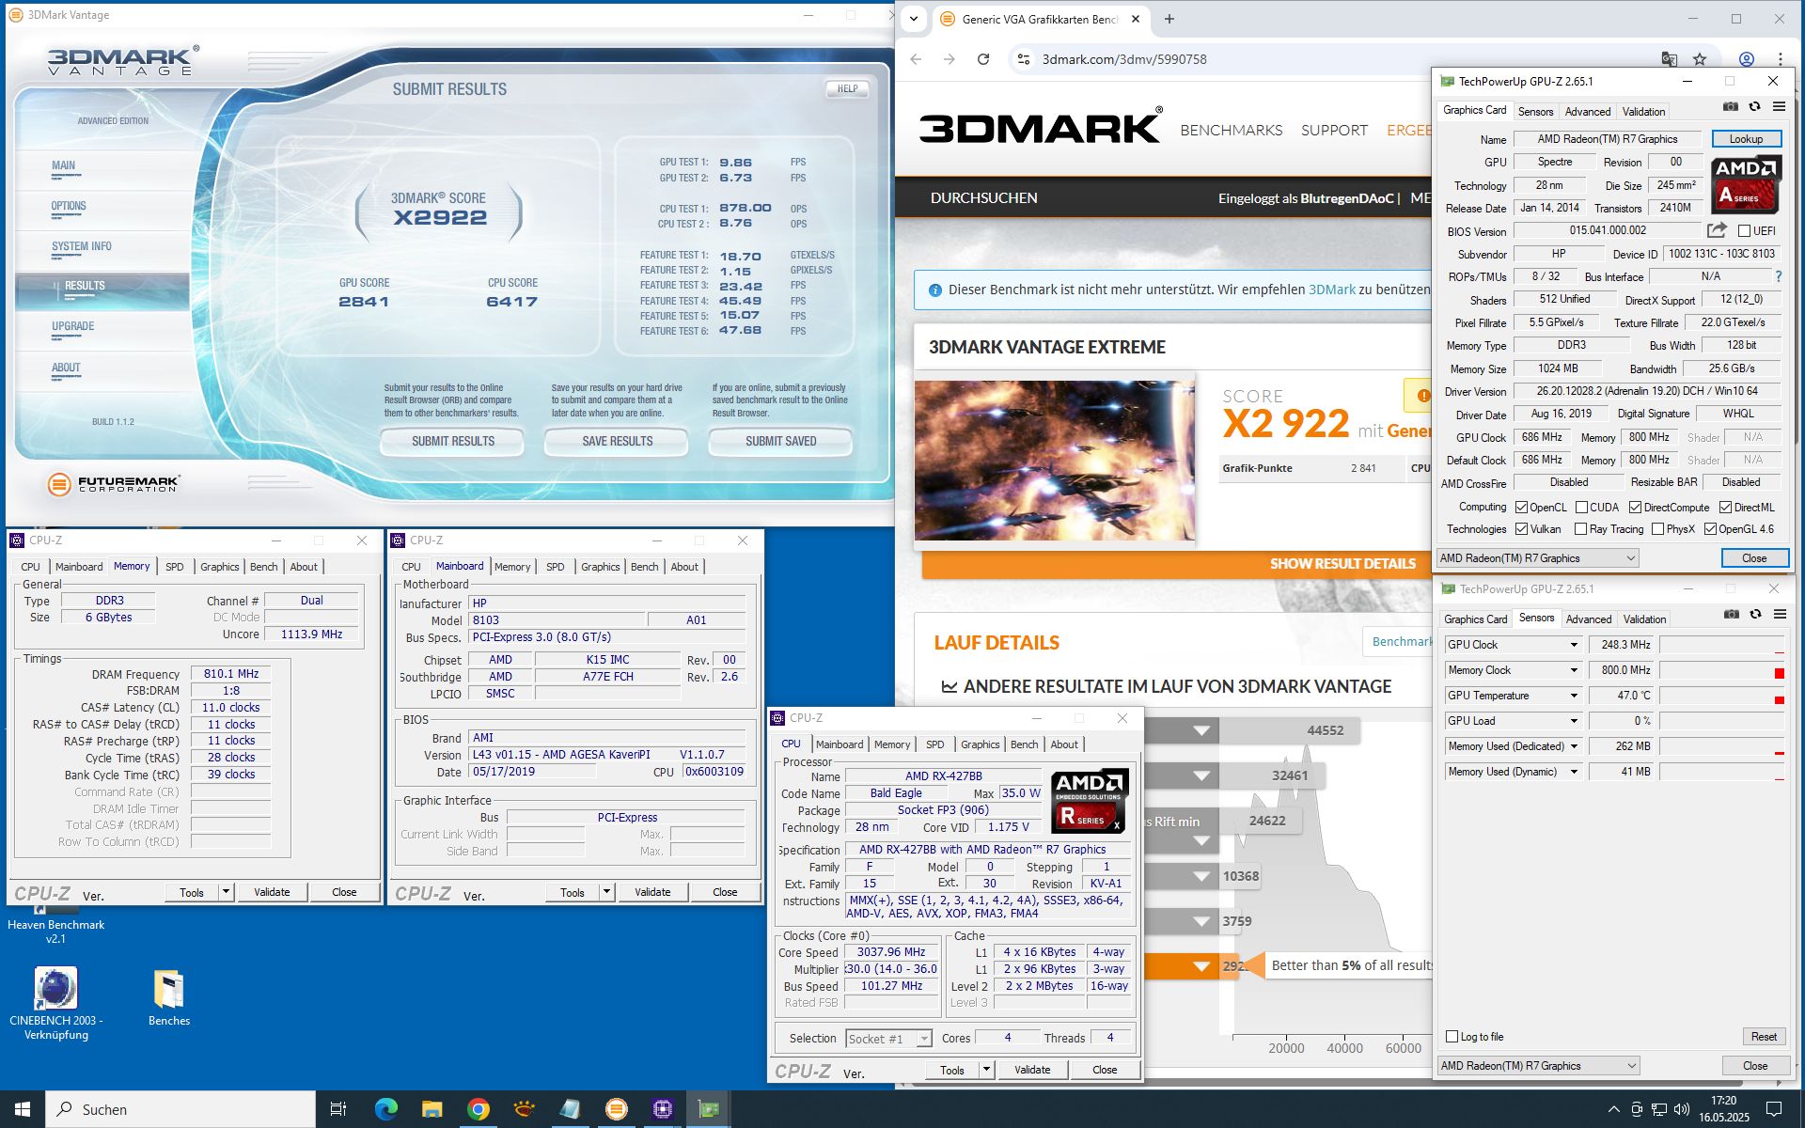Viewport: 1805px width, 1128px height.
Task: Toggle the UEFI checkbox in GPU-Z
Action: [x=1745, y=231]
